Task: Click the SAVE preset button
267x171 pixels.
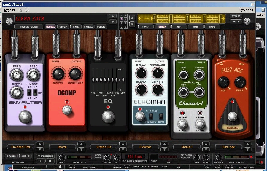Action: coord(76,27)
